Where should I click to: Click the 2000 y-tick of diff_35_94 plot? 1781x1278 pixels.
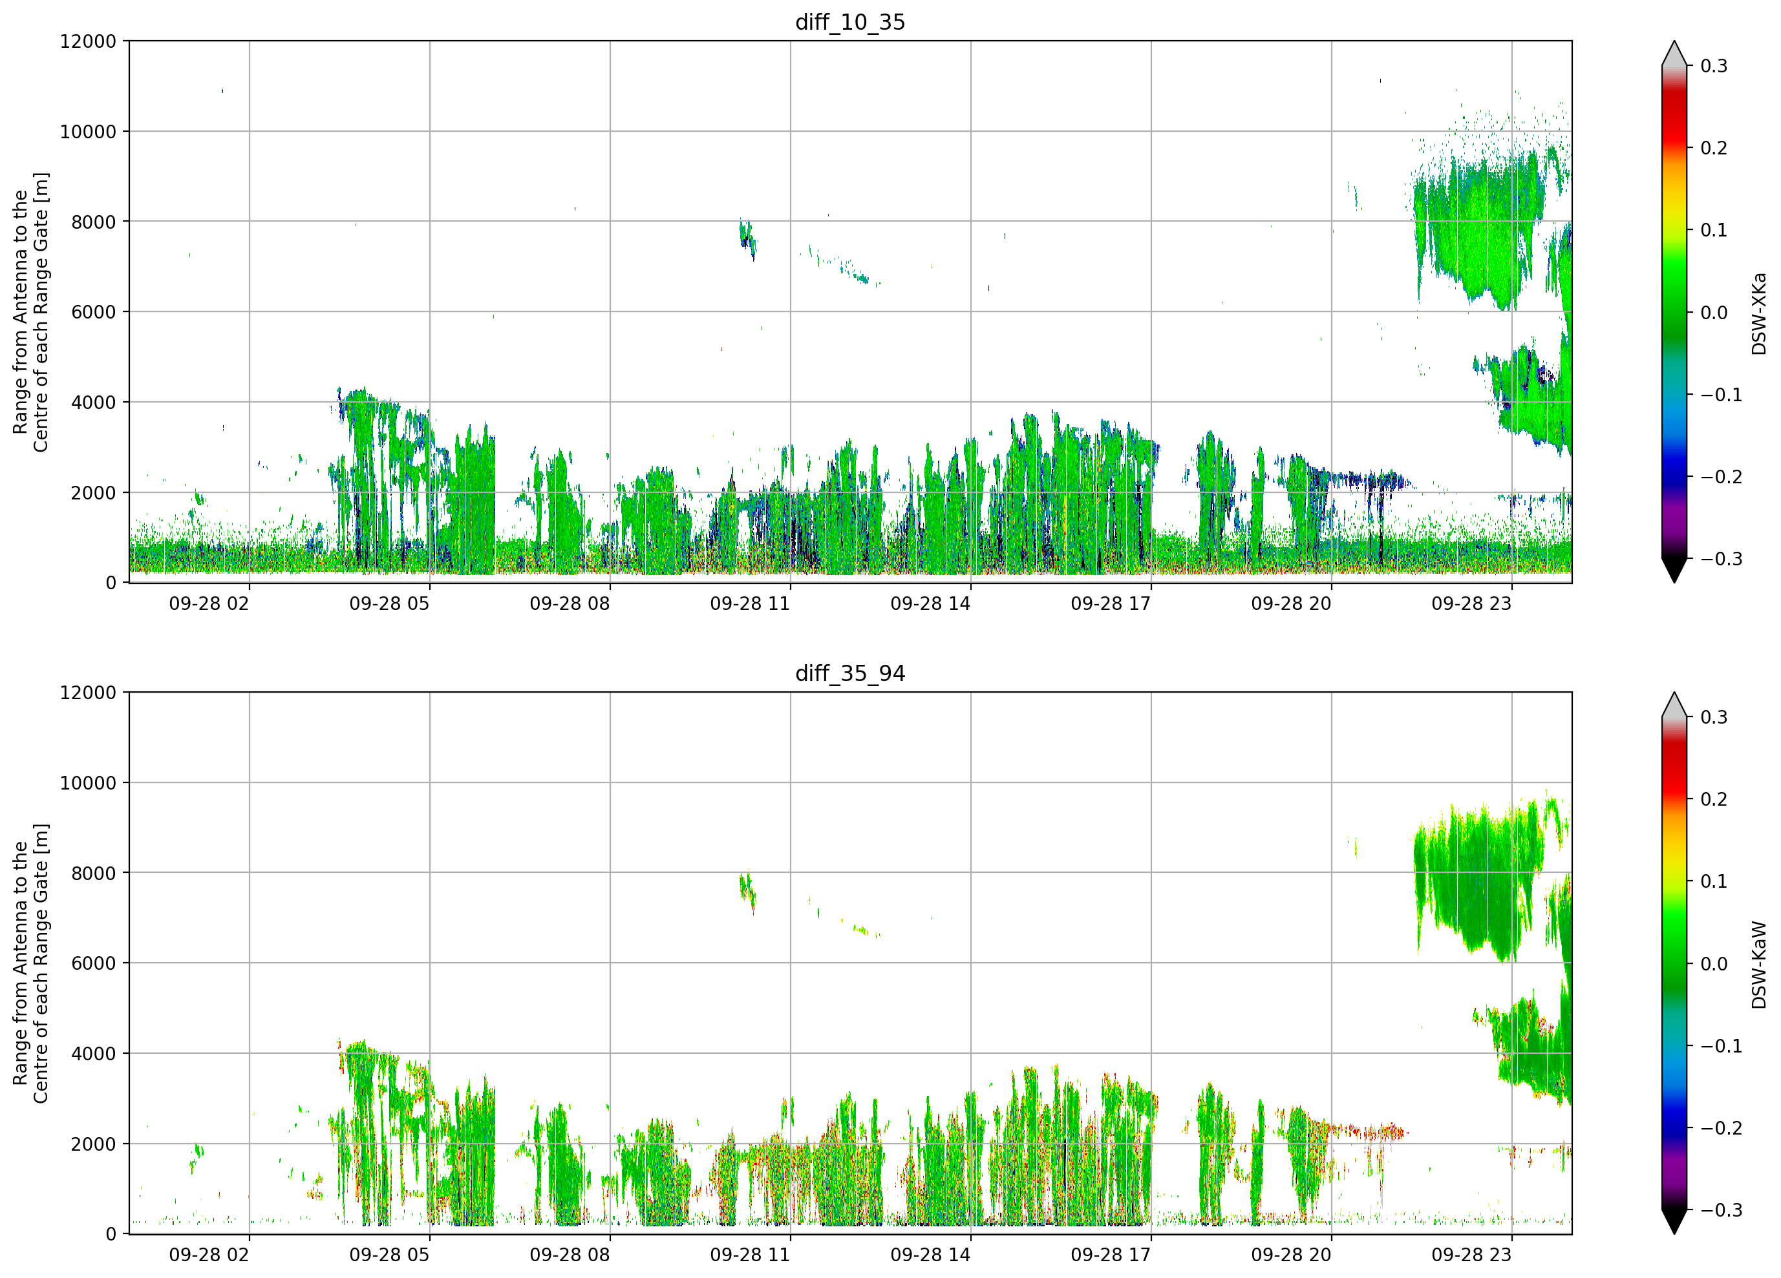(x=94, y=1144)
